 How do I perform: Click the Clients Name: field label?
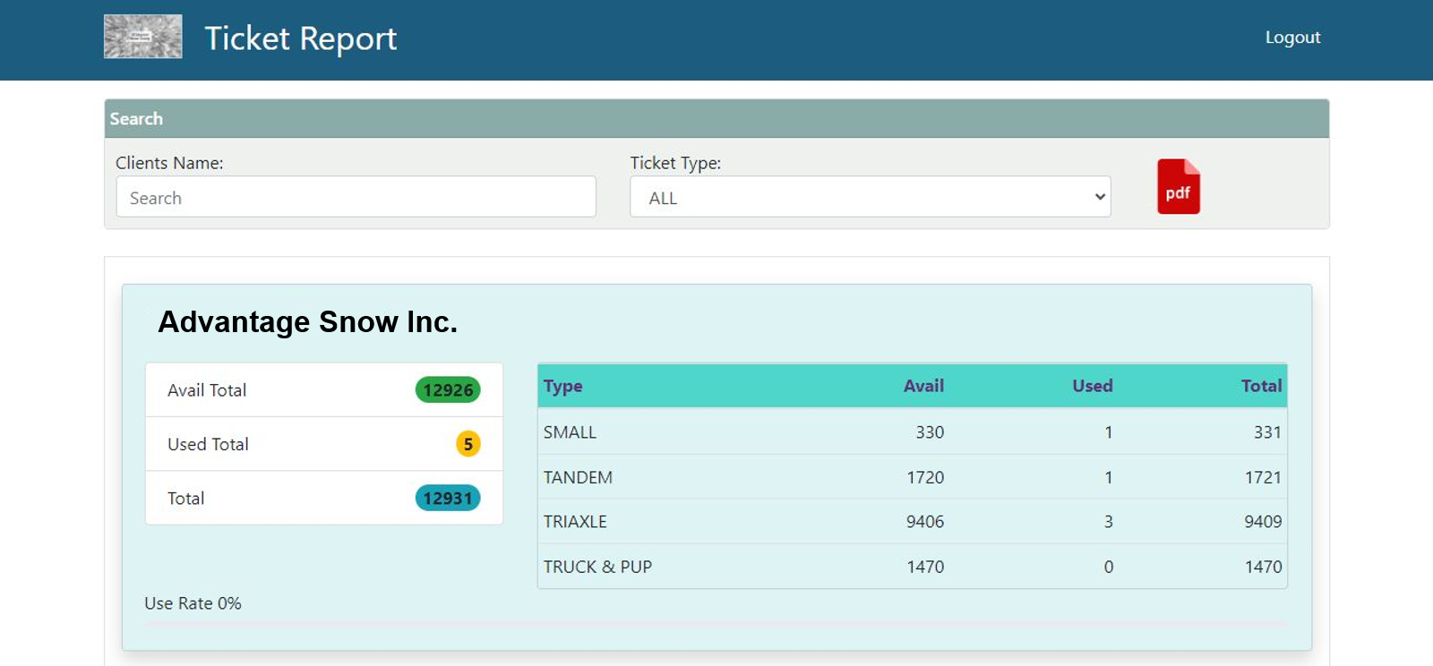point(169,163)
